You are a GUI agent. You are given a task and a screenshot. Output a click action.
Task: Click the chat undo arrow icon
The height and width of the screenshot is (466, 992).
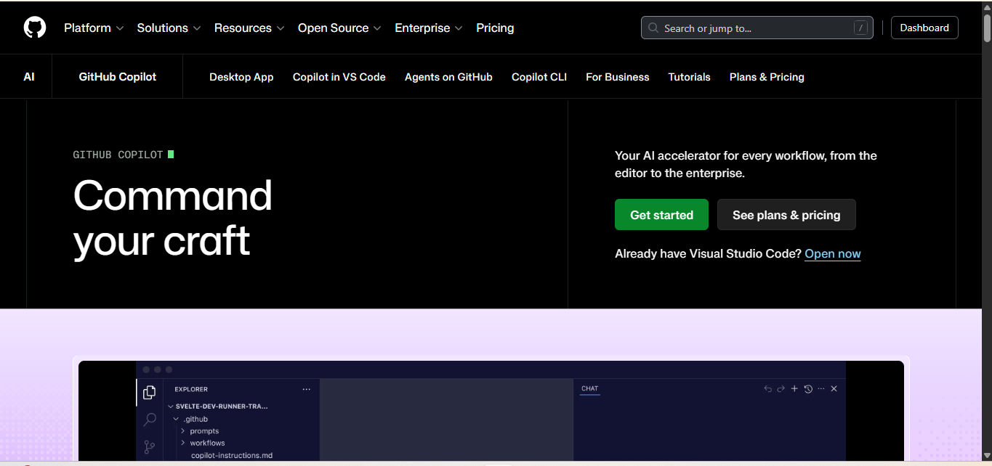click(x=768, y=389)
